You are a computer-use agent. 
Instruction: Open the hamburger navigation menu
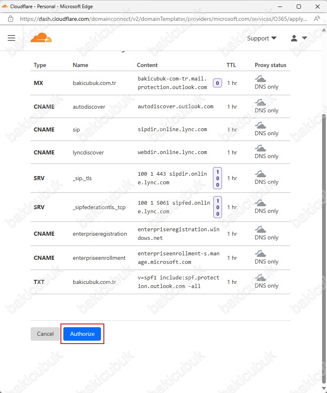tap(11, 38)
